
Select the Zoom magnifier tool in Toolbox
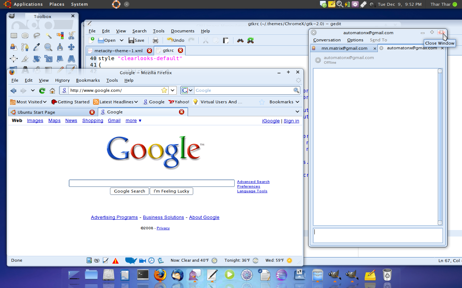point(48,47)
